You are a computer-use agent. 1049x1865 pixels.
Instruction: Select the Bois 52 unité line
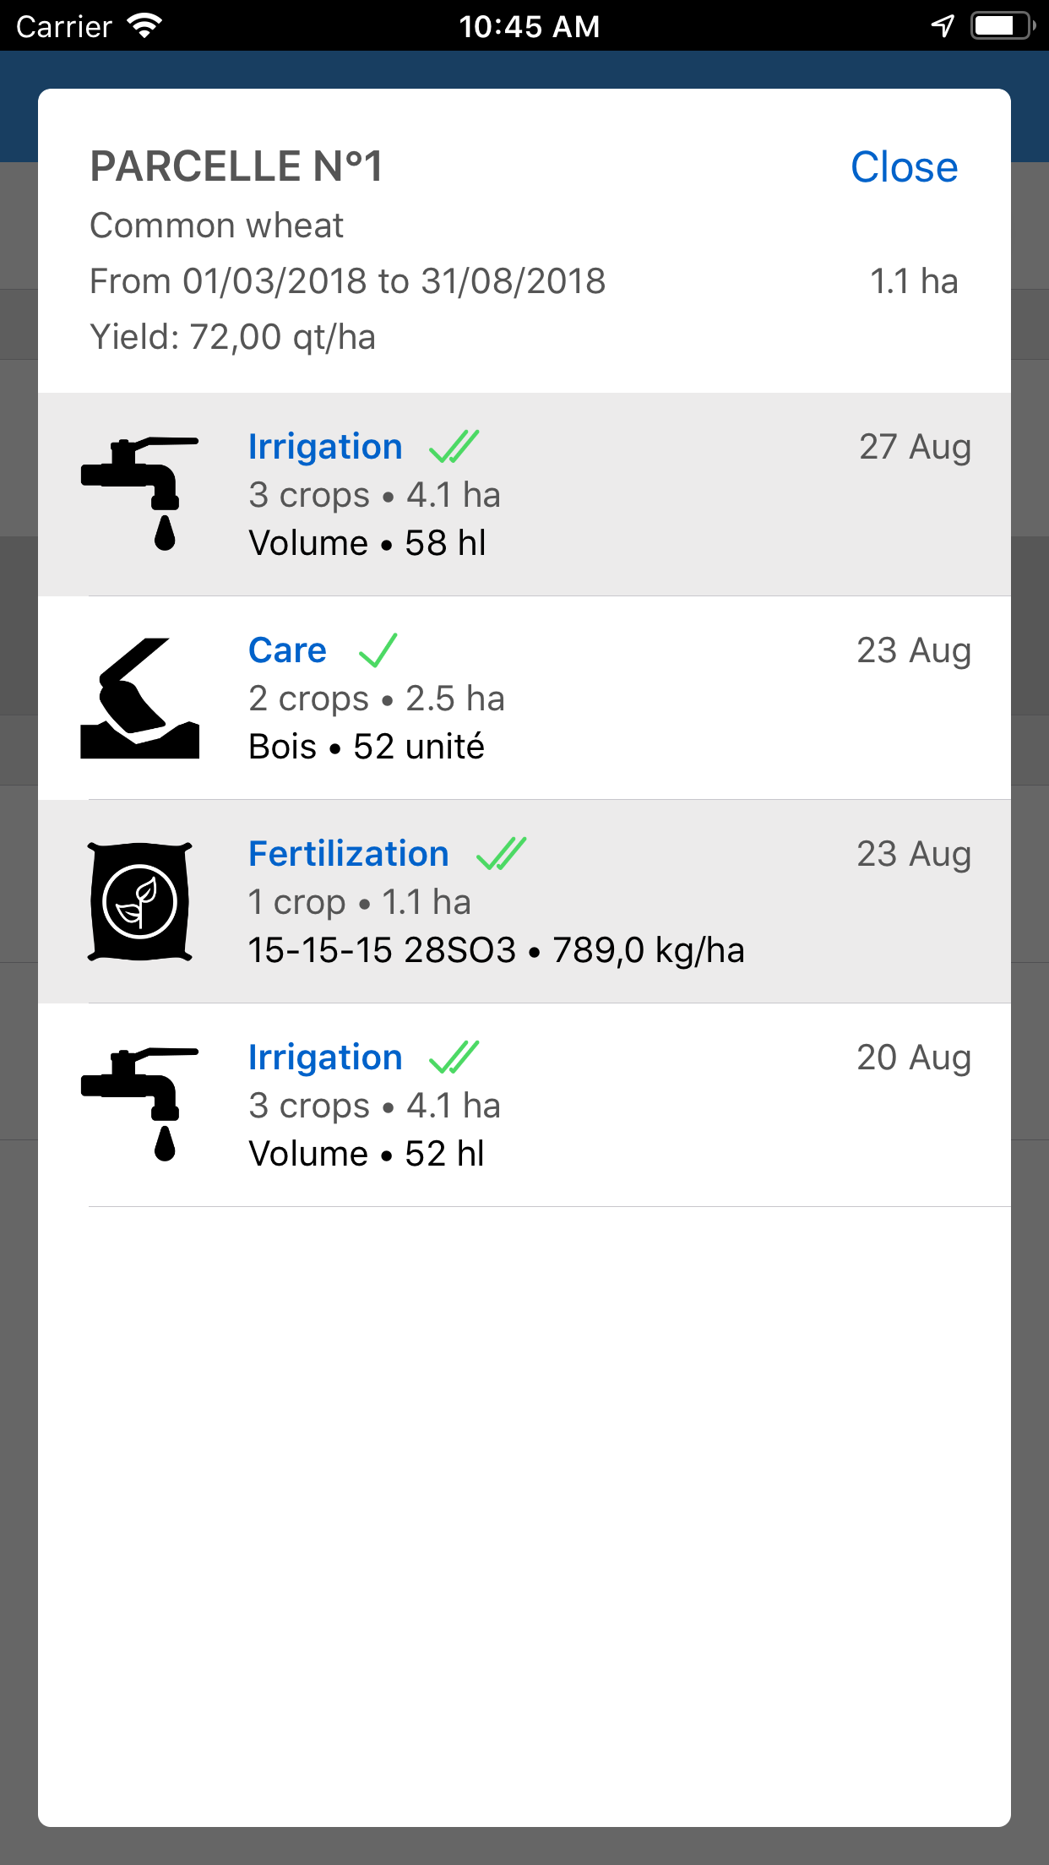[x=367, y=747]
